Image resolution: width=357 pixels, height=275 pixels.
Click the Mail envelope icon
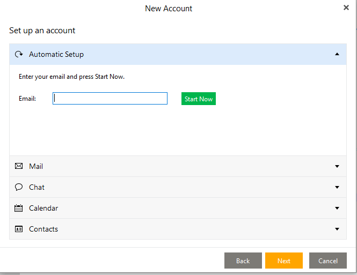[19, 166]
